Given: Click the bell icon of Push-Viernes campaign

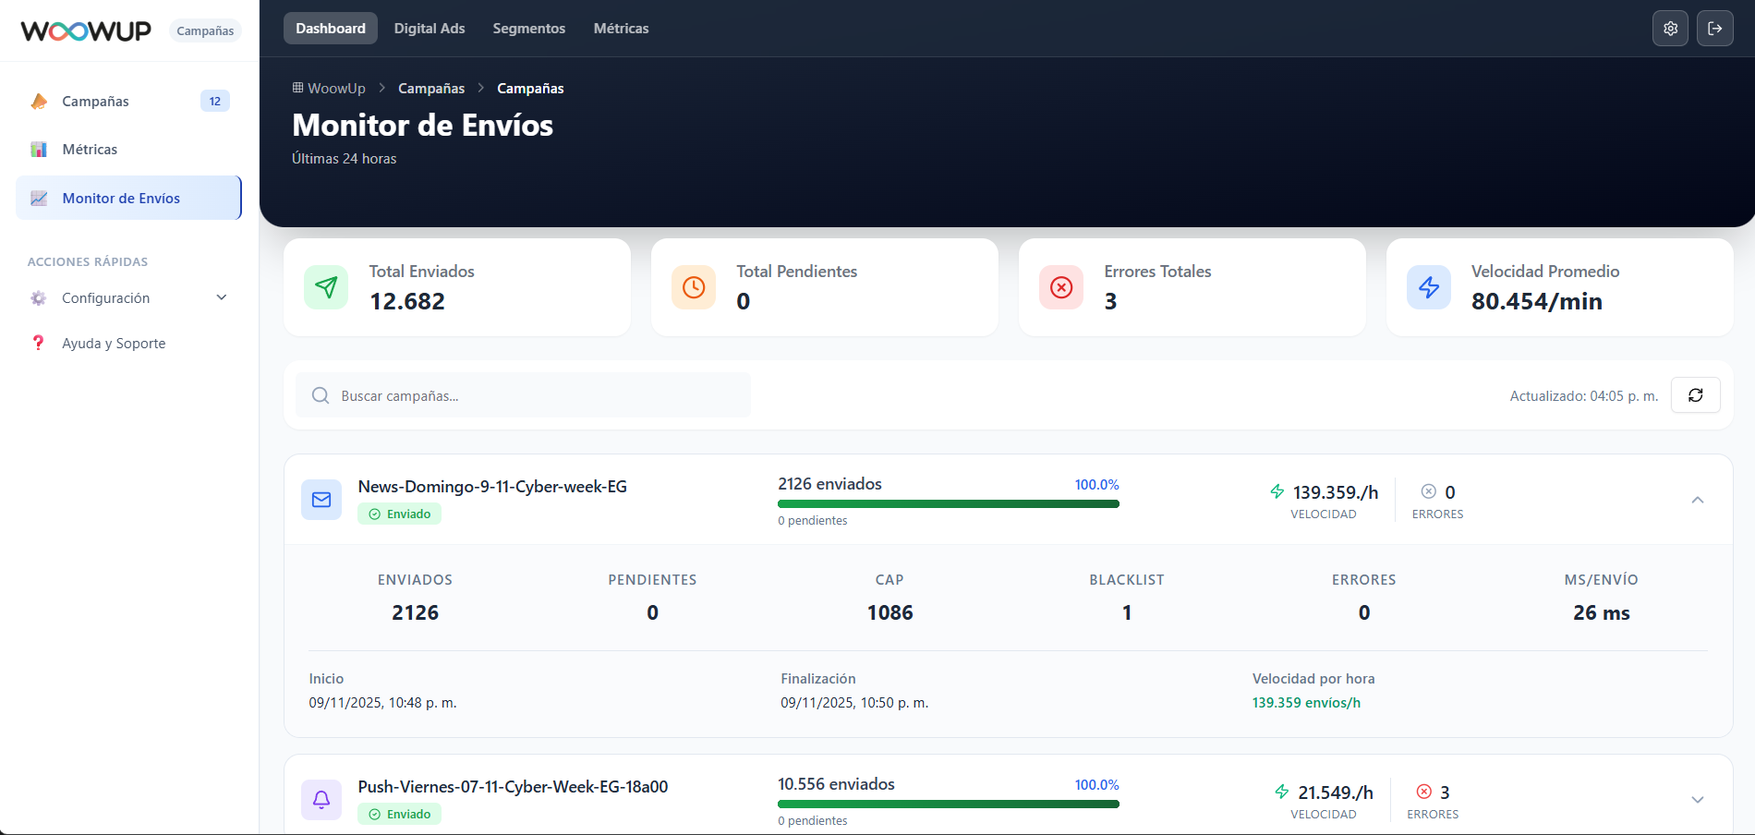Looking at the screenshot, I should [321, 800].
